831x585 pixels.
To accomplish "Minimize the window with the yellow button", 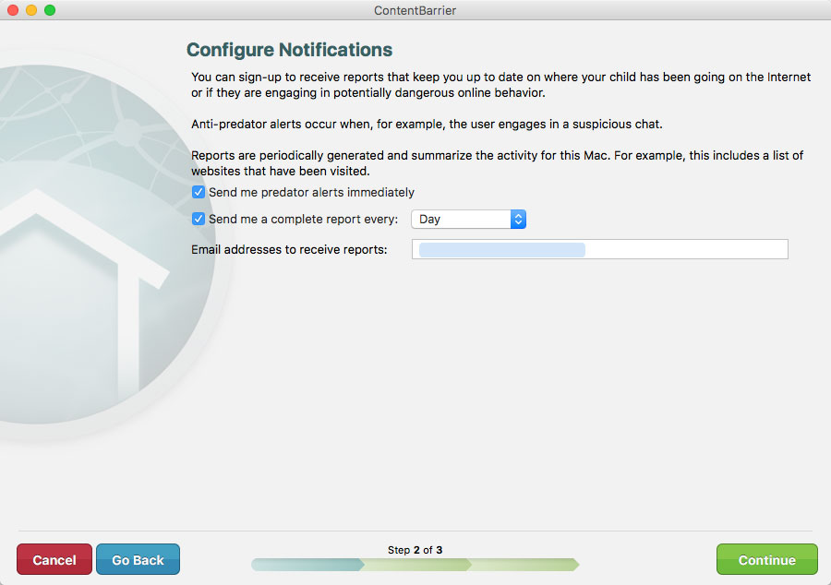I will tap(31, 10).
